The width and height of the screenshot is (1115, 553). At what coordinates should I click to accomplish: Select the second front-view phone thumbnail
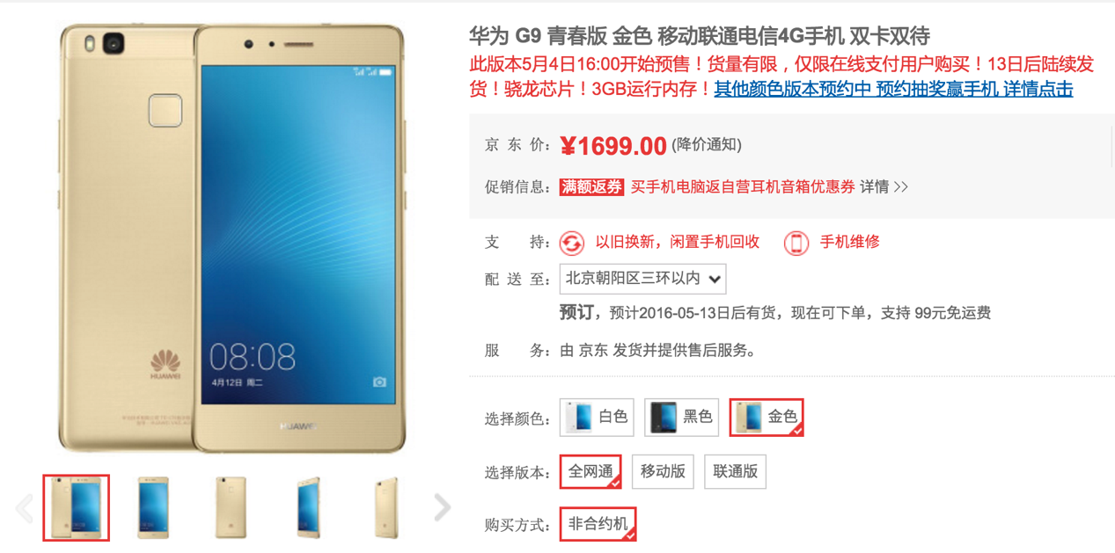click(153, 507)
